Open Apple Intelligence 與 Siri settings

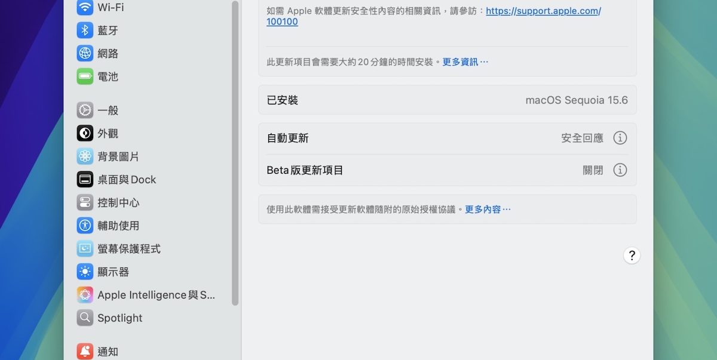[156, 295]
